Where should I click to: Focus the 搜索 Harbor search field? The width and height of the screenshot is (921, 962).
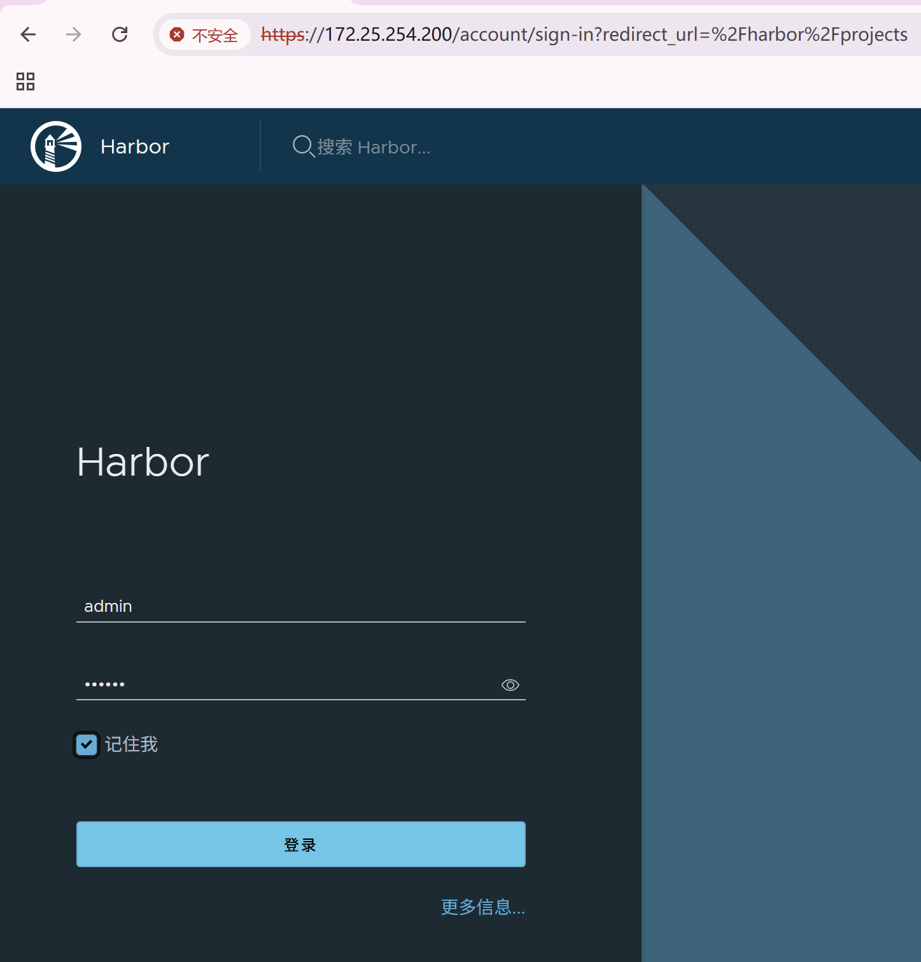(374, 147)
